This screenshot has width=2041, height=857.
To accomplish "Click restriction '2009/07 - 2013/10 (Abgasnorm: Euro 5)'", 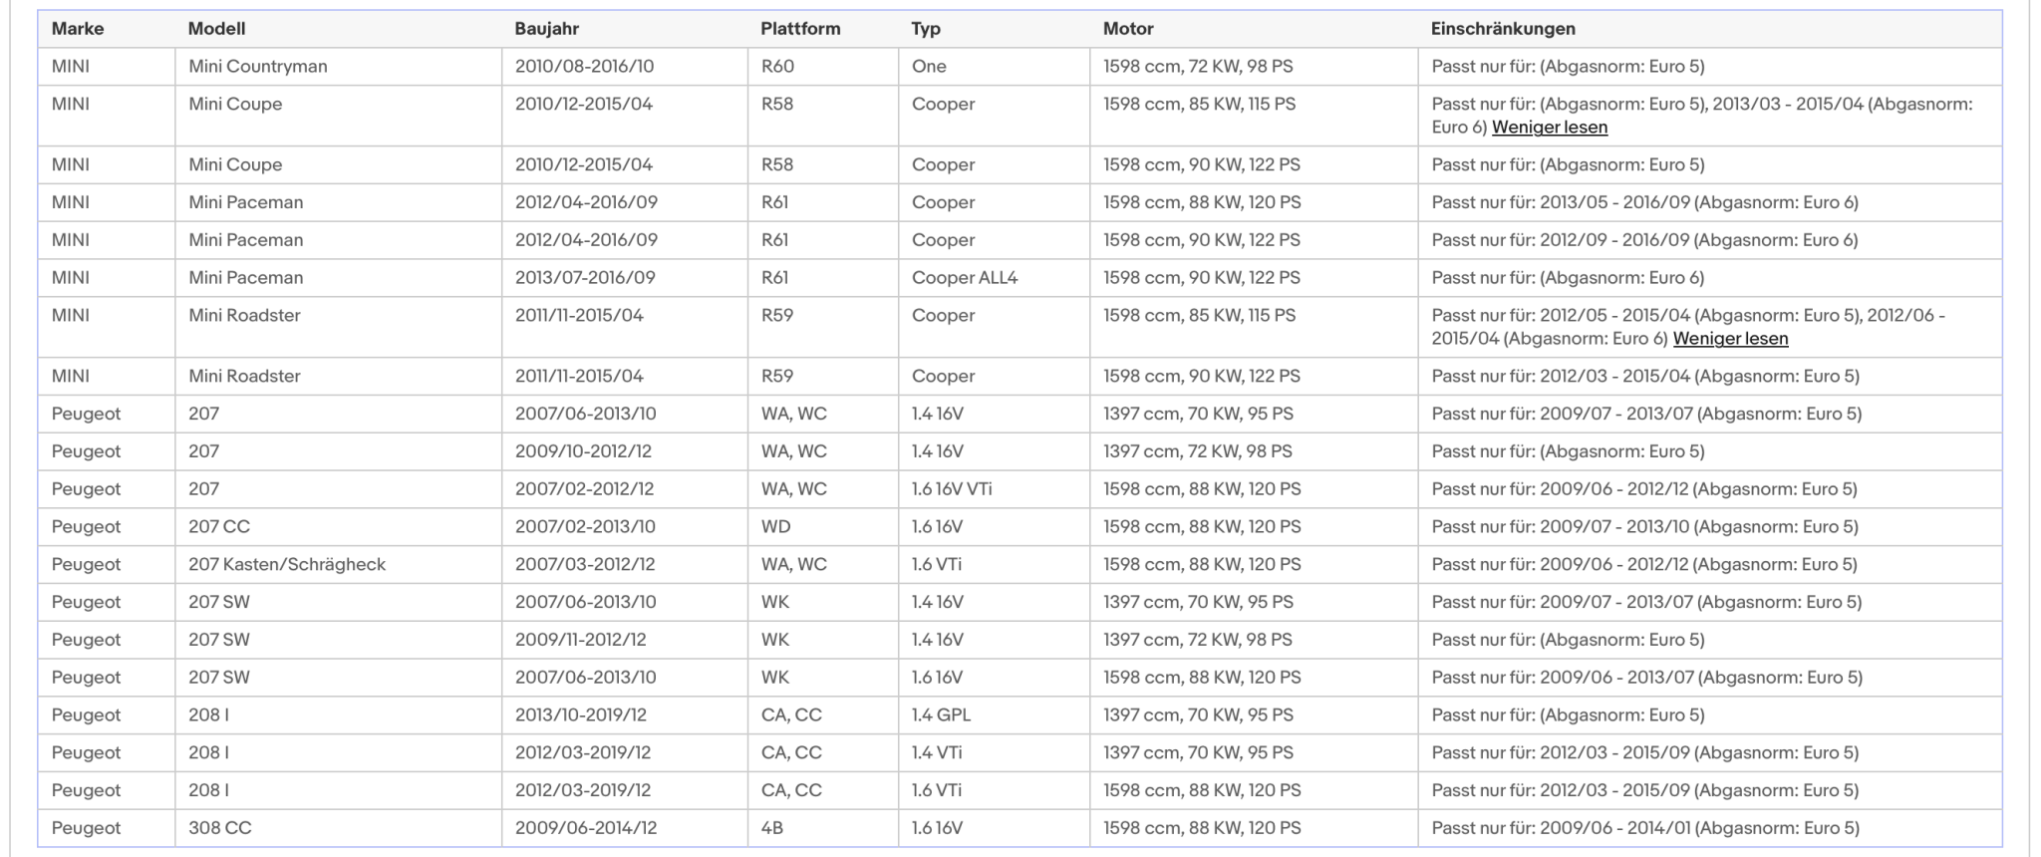I will [1699, 527].
